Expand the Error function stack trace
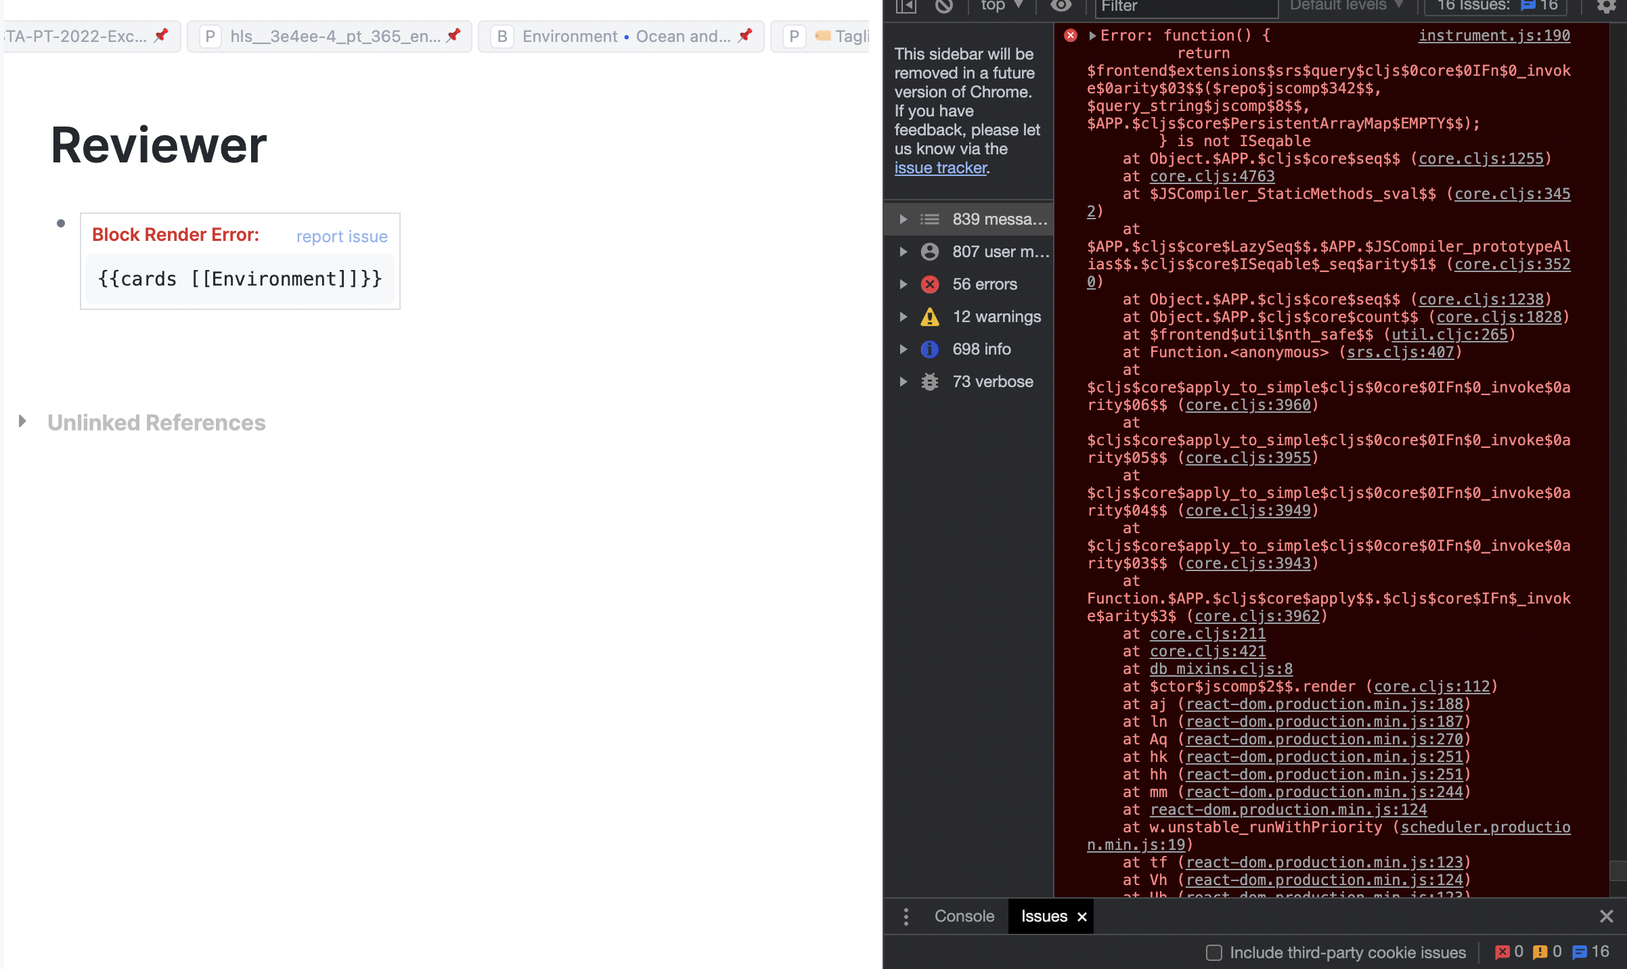Image resolution: width=1627 pixels, height=969 pixels. point(1092,35)
